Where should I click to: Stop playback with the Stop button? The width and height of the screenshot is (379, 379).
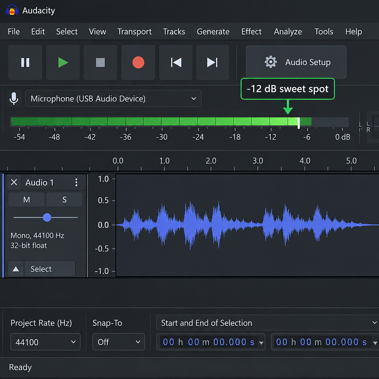click(x=100, y=62)
